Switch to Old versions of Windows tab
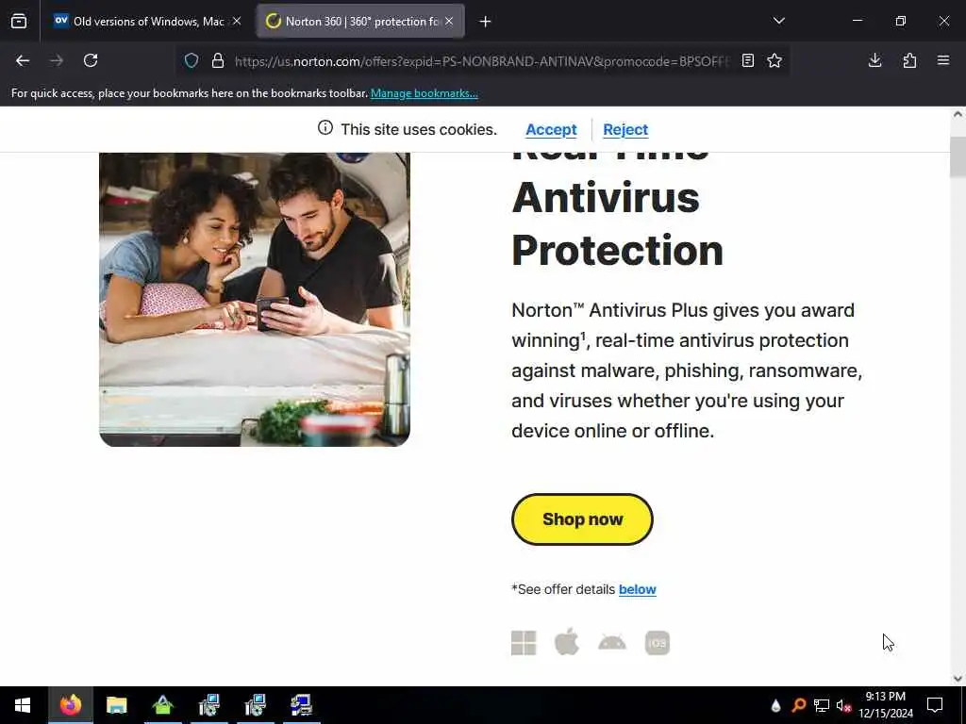The image size is (966, 724). pos(148,22)
